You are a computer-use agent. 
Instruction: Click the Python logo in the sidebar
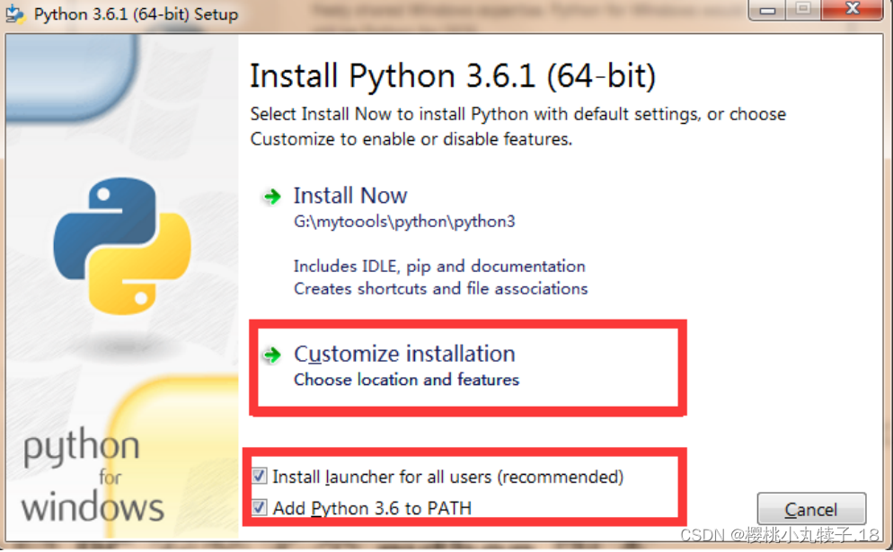pos(122,245)
